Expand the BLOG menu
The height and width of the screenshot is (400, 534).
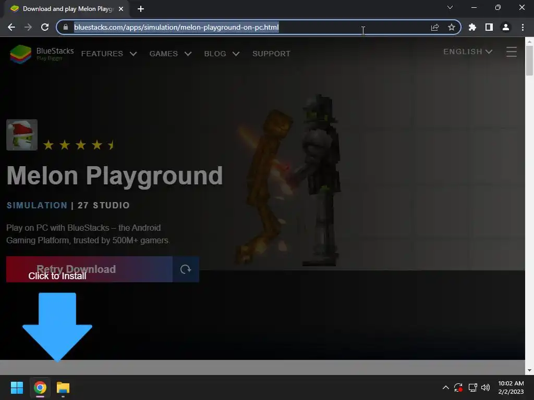(222, 54)
